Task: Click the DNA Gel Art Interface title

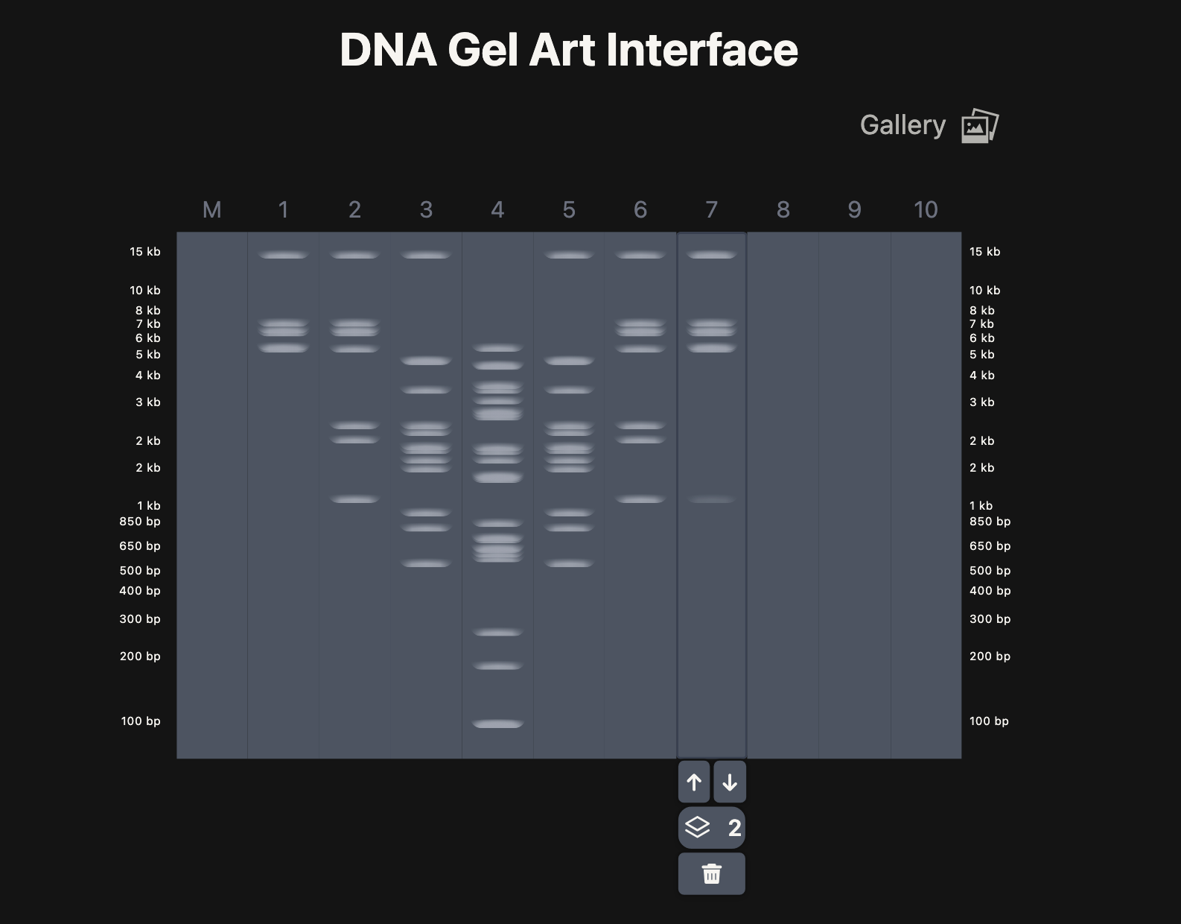Action: [568, 50]
